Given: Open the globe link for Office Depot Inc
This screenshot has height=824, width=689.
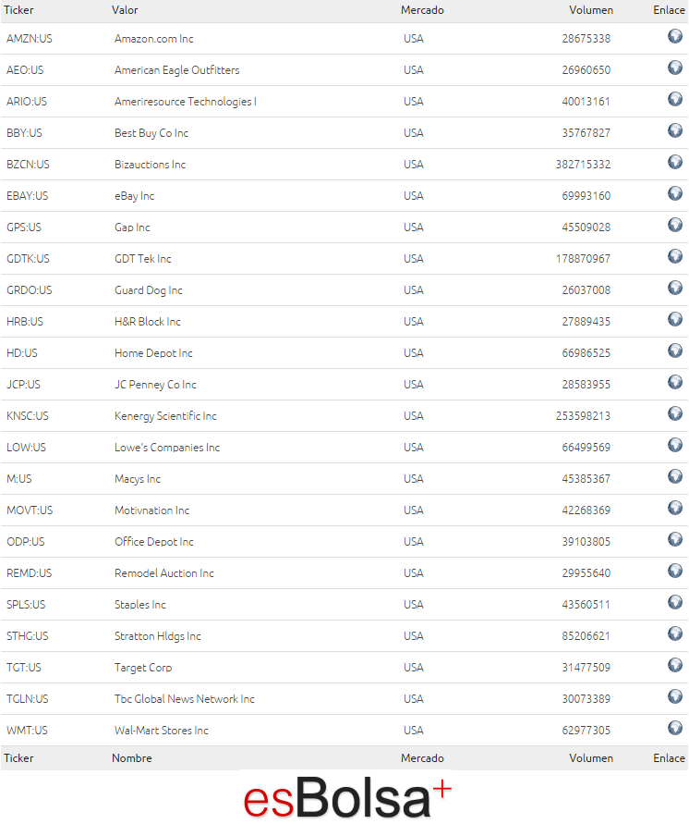Looking at the screenshot, I should [x=675, y=540].
